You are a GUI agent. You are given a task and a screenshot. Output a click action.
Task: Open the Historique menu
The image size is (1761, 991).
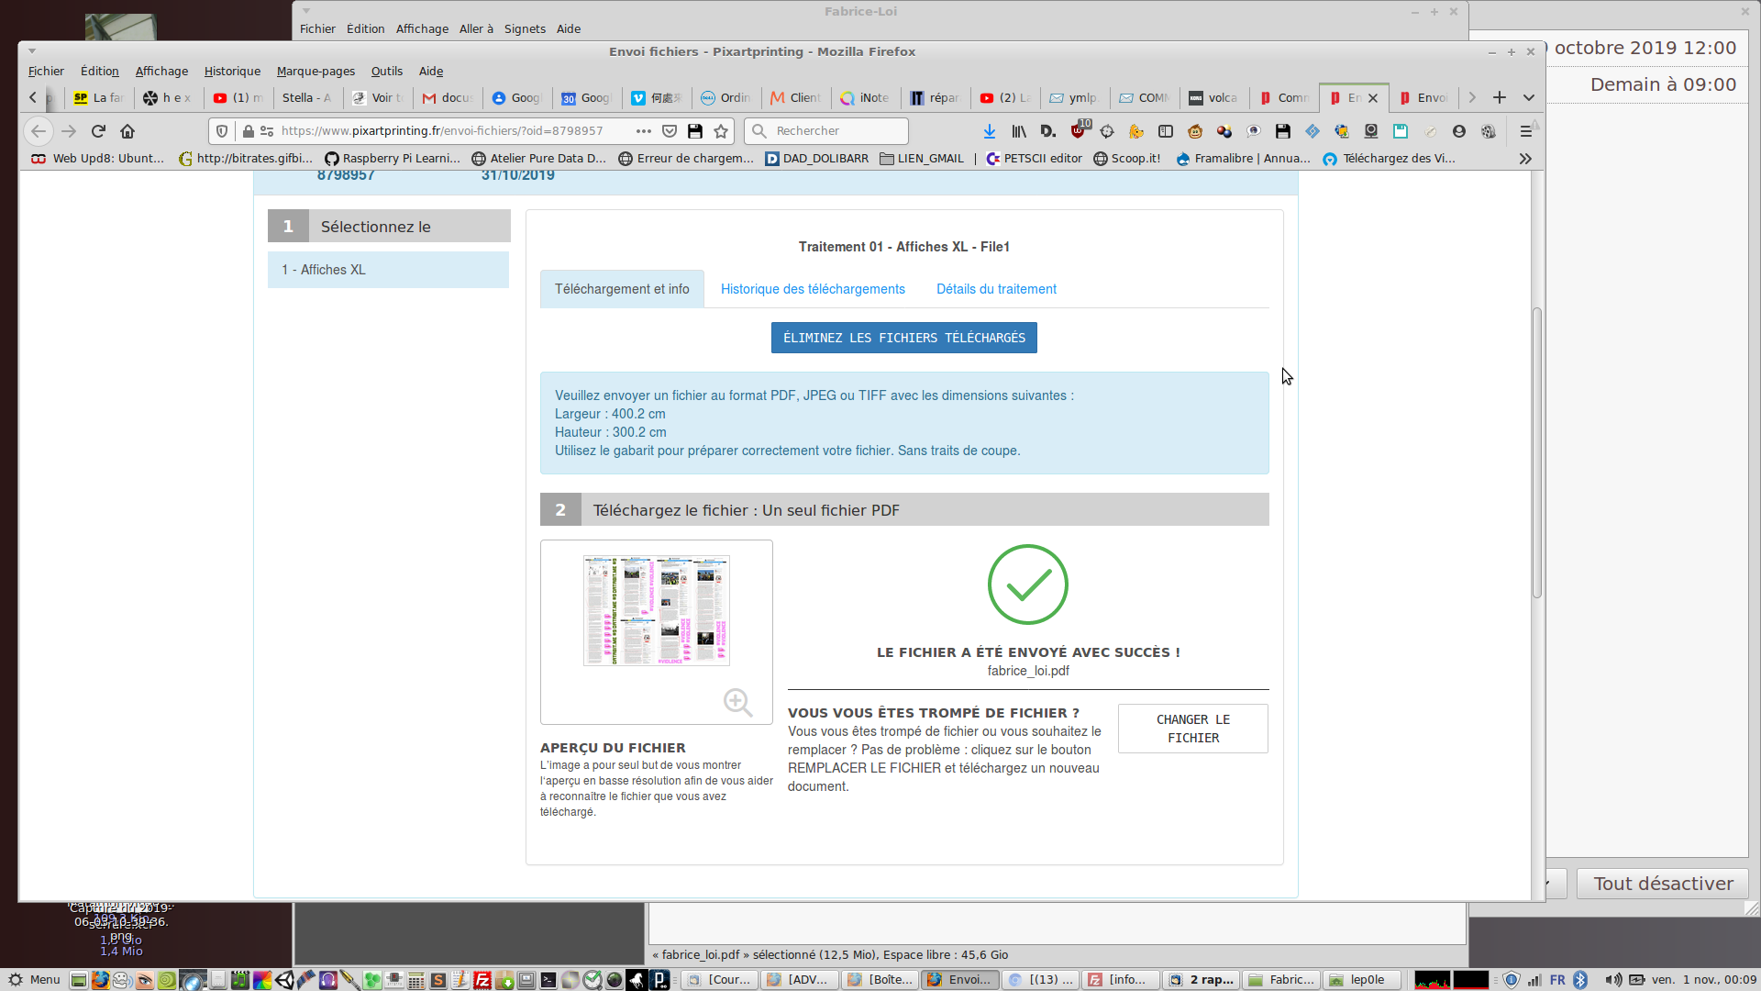(232, 71)
